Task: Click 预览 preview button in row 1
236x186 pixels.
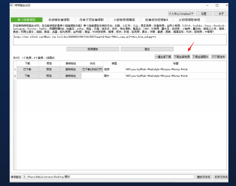Action: pyautogui.click(x=49, y=69)
